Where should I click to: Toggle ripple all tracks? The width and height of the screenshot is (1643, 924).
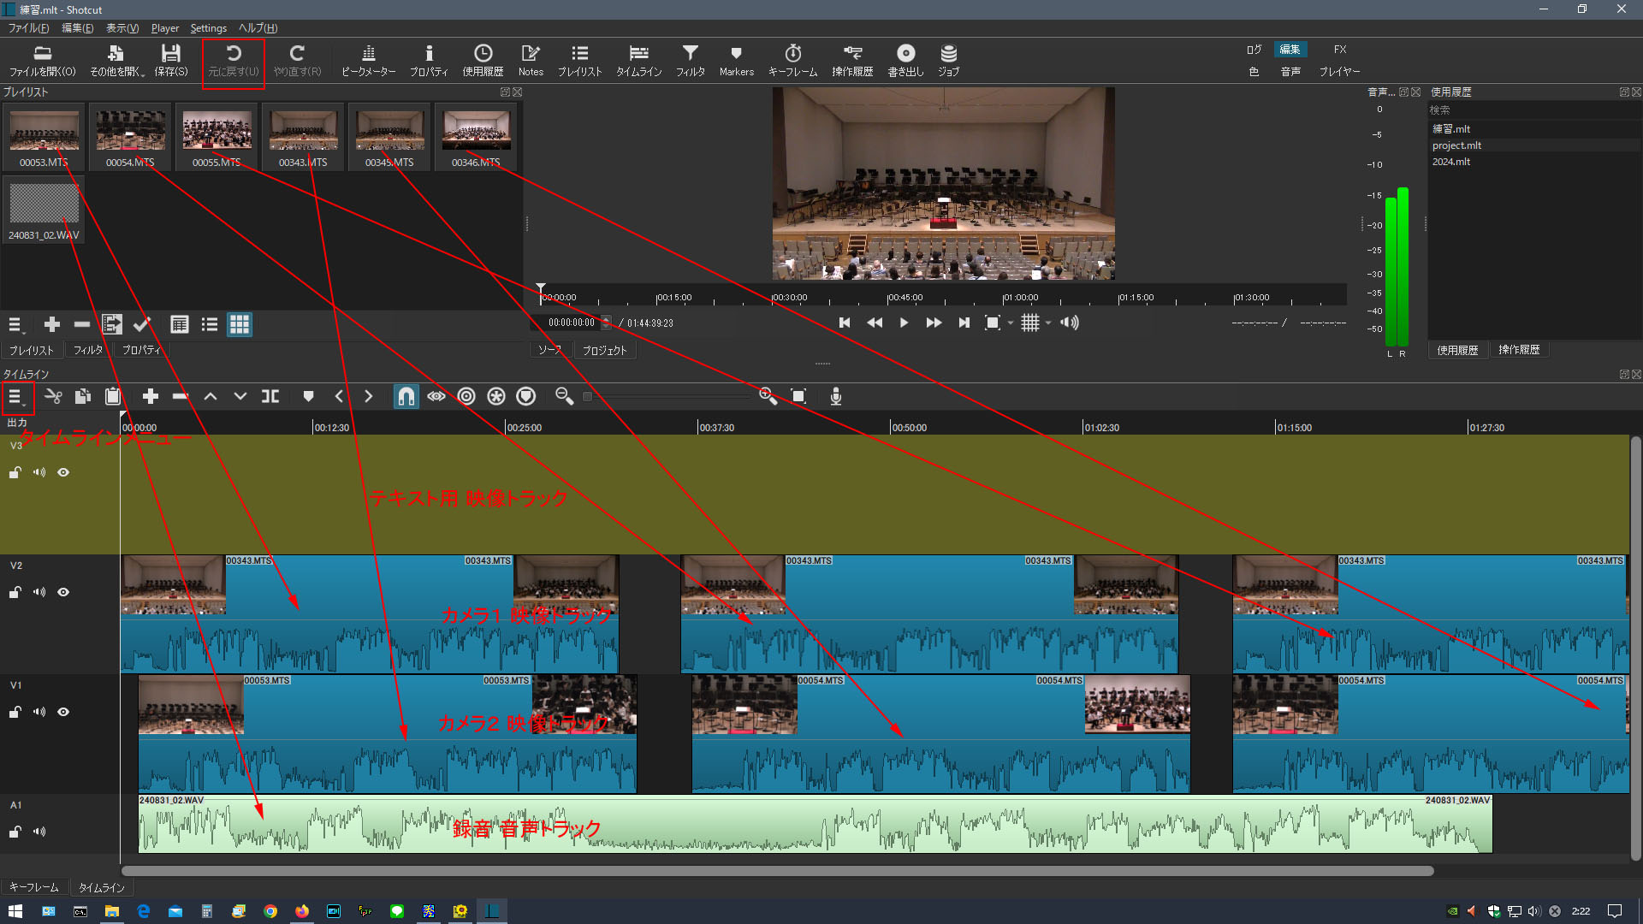496,396
